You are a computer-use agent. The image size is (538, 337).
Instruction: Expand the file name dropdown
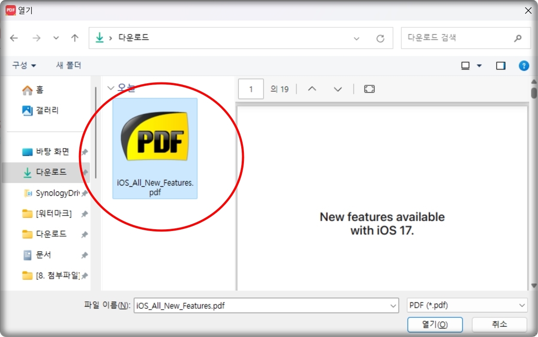pos(393,306)
